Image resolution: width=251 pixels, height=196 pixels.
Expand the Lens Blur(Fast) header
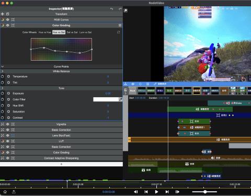61,135
